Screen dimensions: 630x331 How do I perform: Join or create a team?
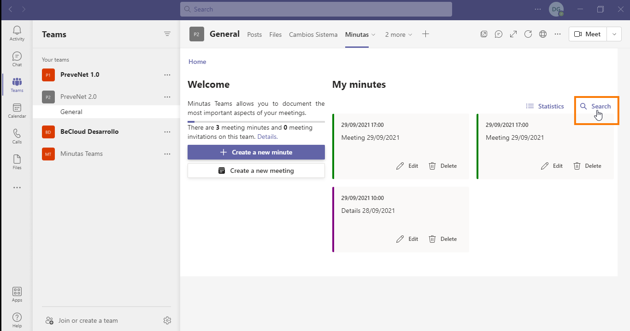[82, 320]
